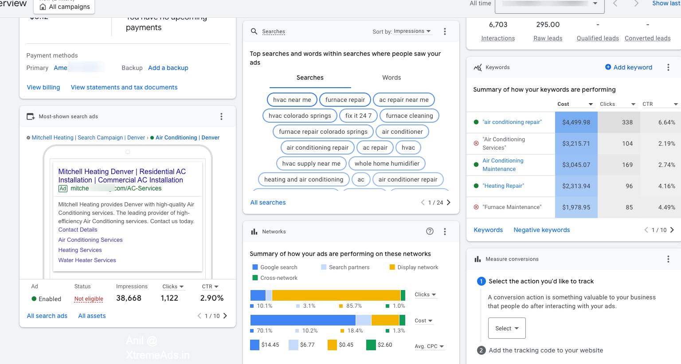Toggle status of "air conditioning repair" keyword
The width and height of the screenshot is (681, 364).
[476, 122]
